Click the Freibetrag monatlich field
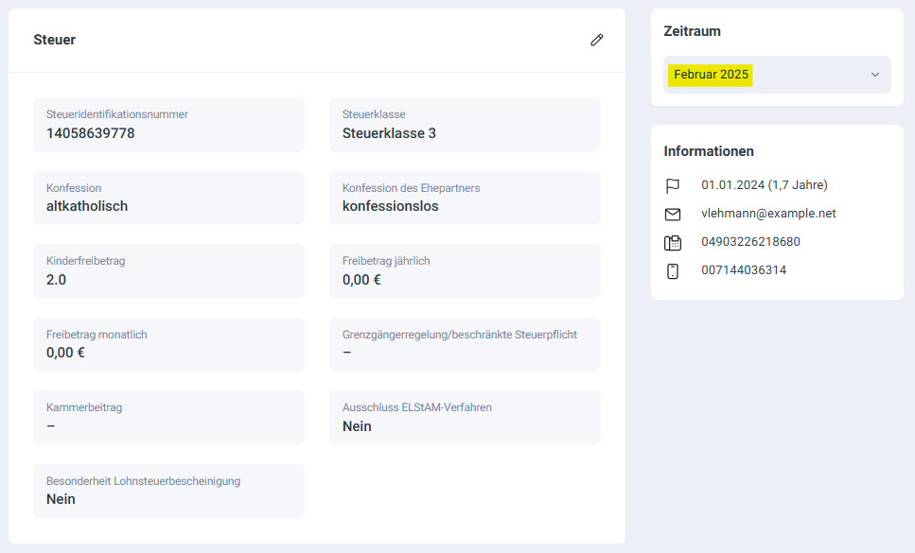The height and width of the screenshot is (553, 915). [168, 344]
